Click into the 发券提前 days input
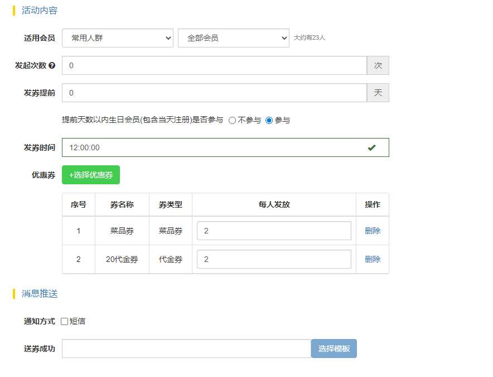Image resolution: width=493 pixels, height=377 pixels. click(x=214, y=93)
